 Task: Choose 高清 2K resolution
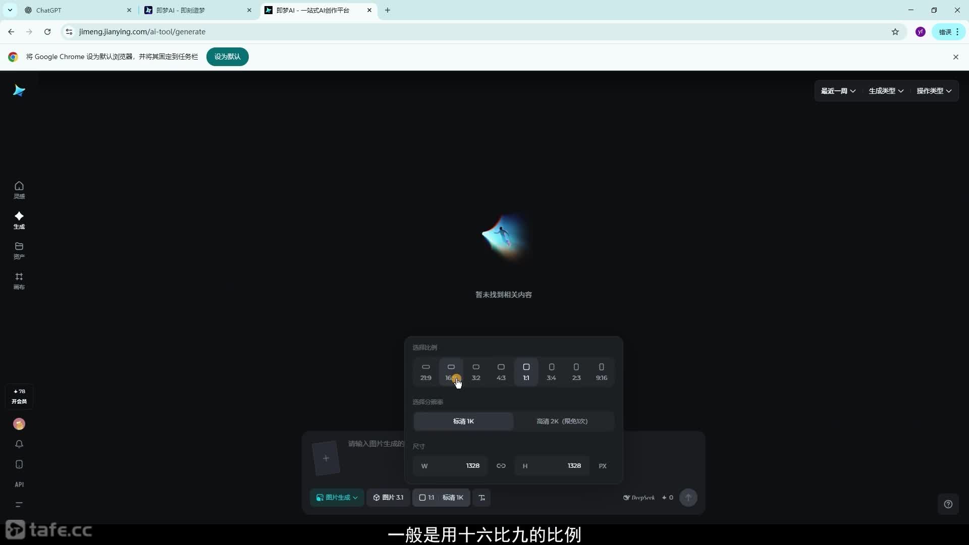pos(562,421)
